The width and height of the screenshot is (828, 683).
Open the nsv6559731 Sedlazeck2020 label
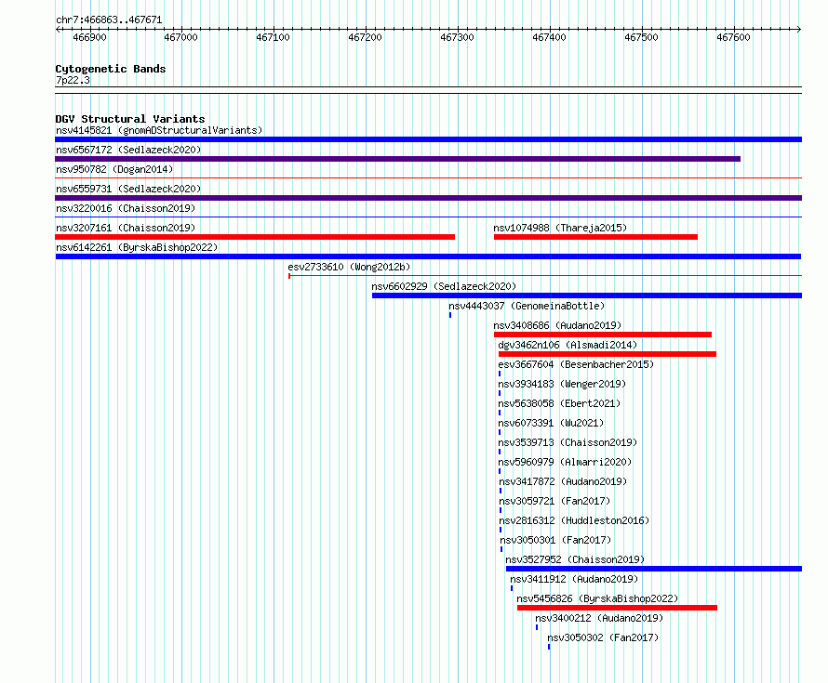[128, 189]
